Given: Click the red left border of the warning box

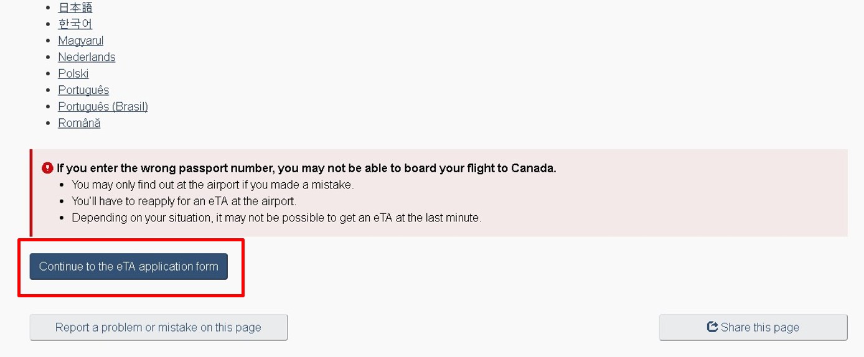Looking at the screenshot, I should click(31, 193).
